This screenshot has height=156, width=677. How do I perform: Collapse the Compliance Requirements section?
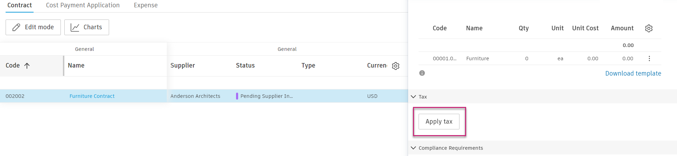point(413,148)
